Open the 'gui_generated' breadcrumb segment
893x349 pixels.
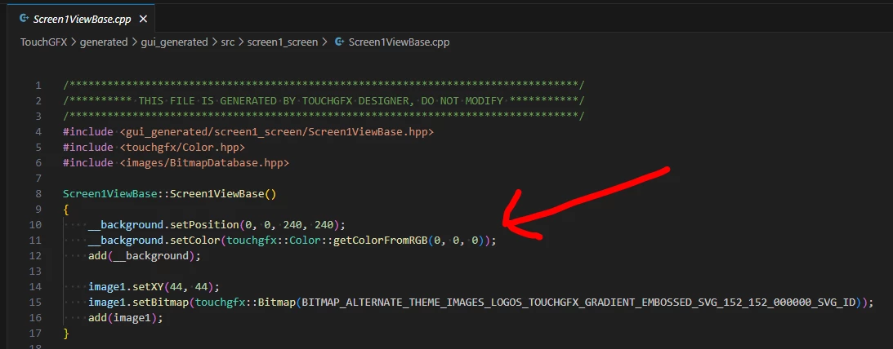point(174,42)
